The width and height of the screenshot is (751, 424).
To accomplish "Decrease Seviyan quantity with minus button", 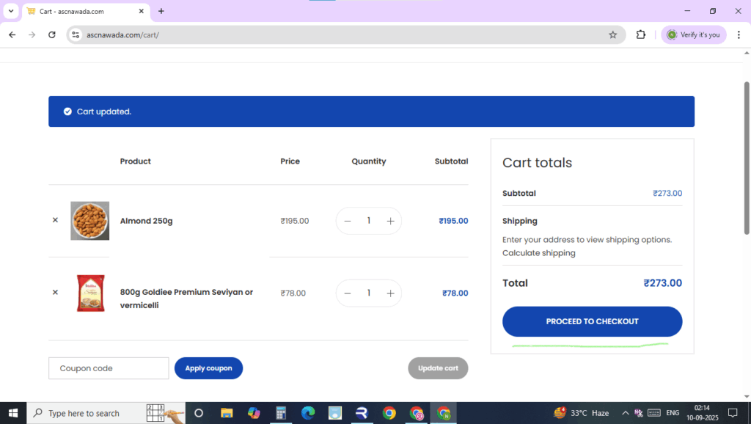I will 348,293.
